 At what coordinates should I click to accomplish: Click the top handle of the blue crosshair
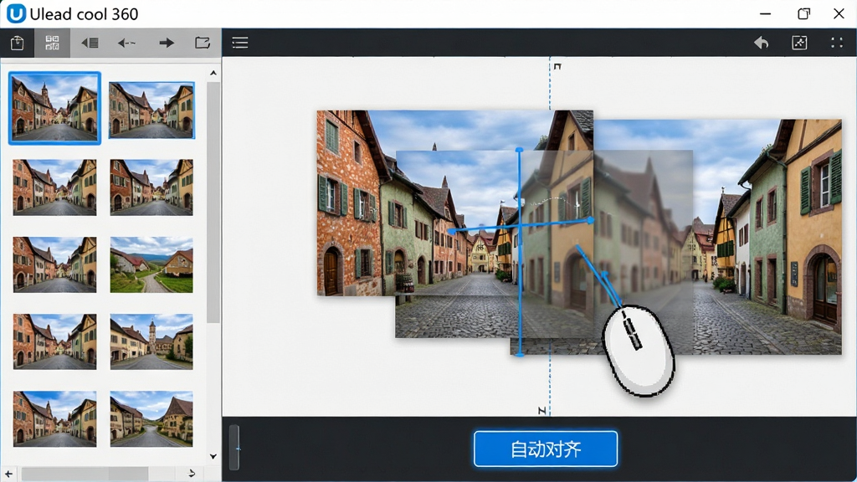click(x=519, y=149)
